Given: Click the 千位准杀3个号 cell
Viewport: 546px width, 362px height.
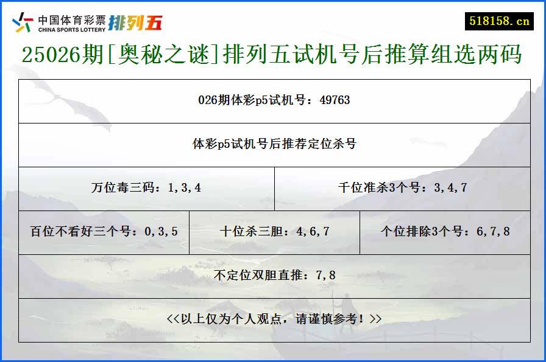Looking at the screenshot, I should 402,188.
